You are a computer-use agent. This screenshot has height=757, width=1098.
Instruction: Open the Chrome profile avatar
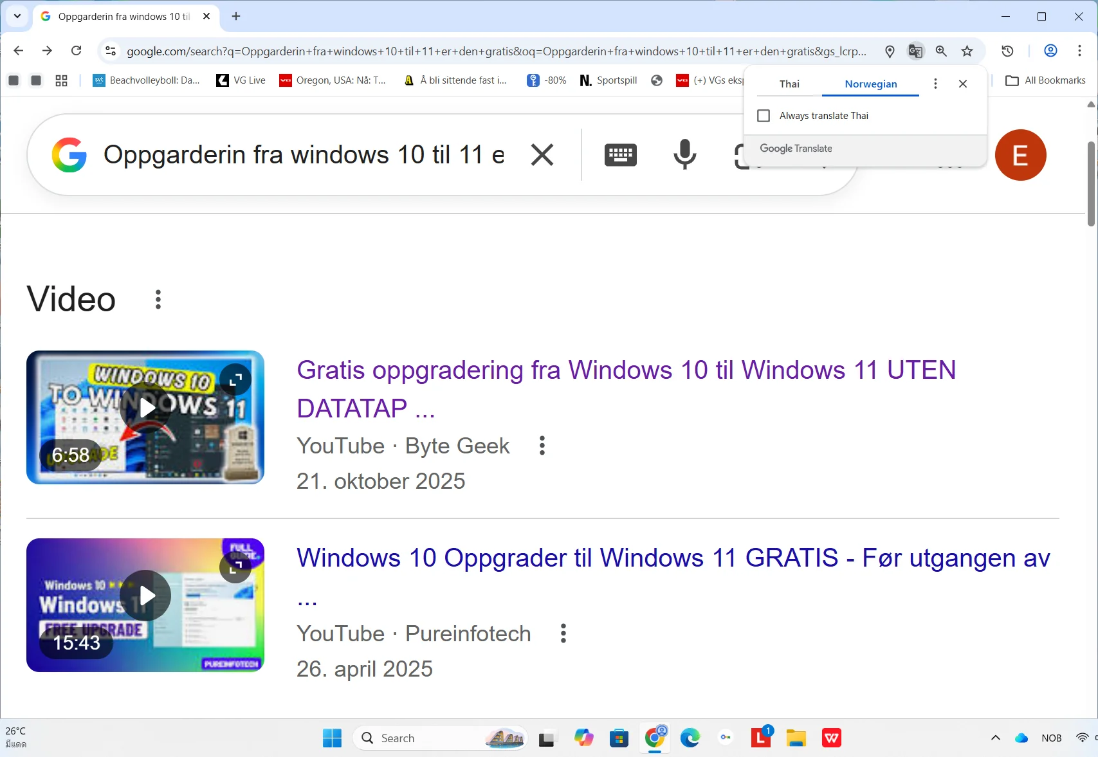1051,51
